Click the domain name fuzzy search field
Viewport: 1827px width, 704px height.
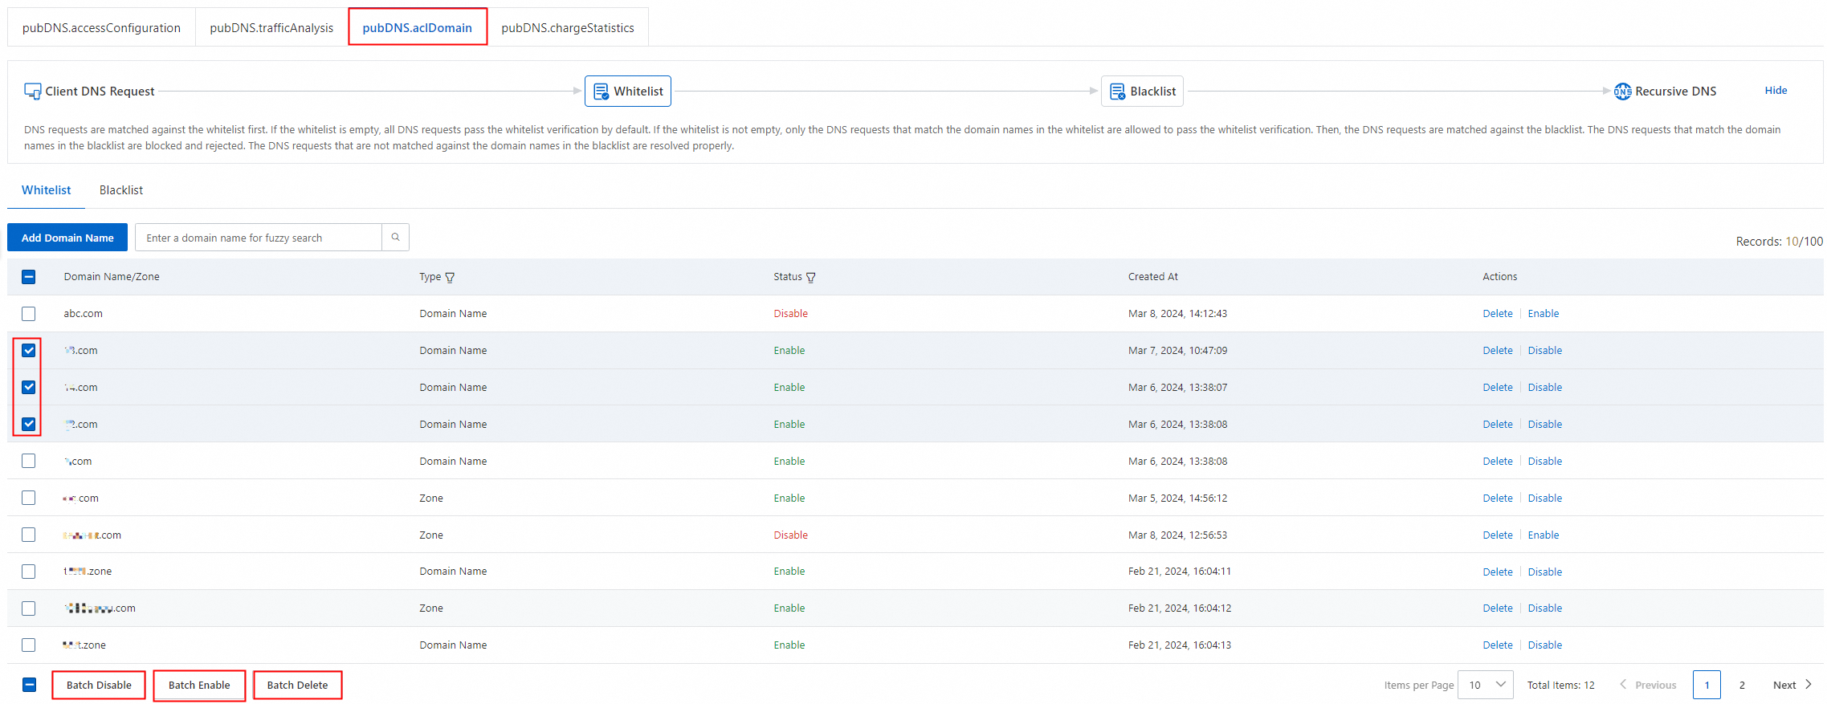point(259,238)
